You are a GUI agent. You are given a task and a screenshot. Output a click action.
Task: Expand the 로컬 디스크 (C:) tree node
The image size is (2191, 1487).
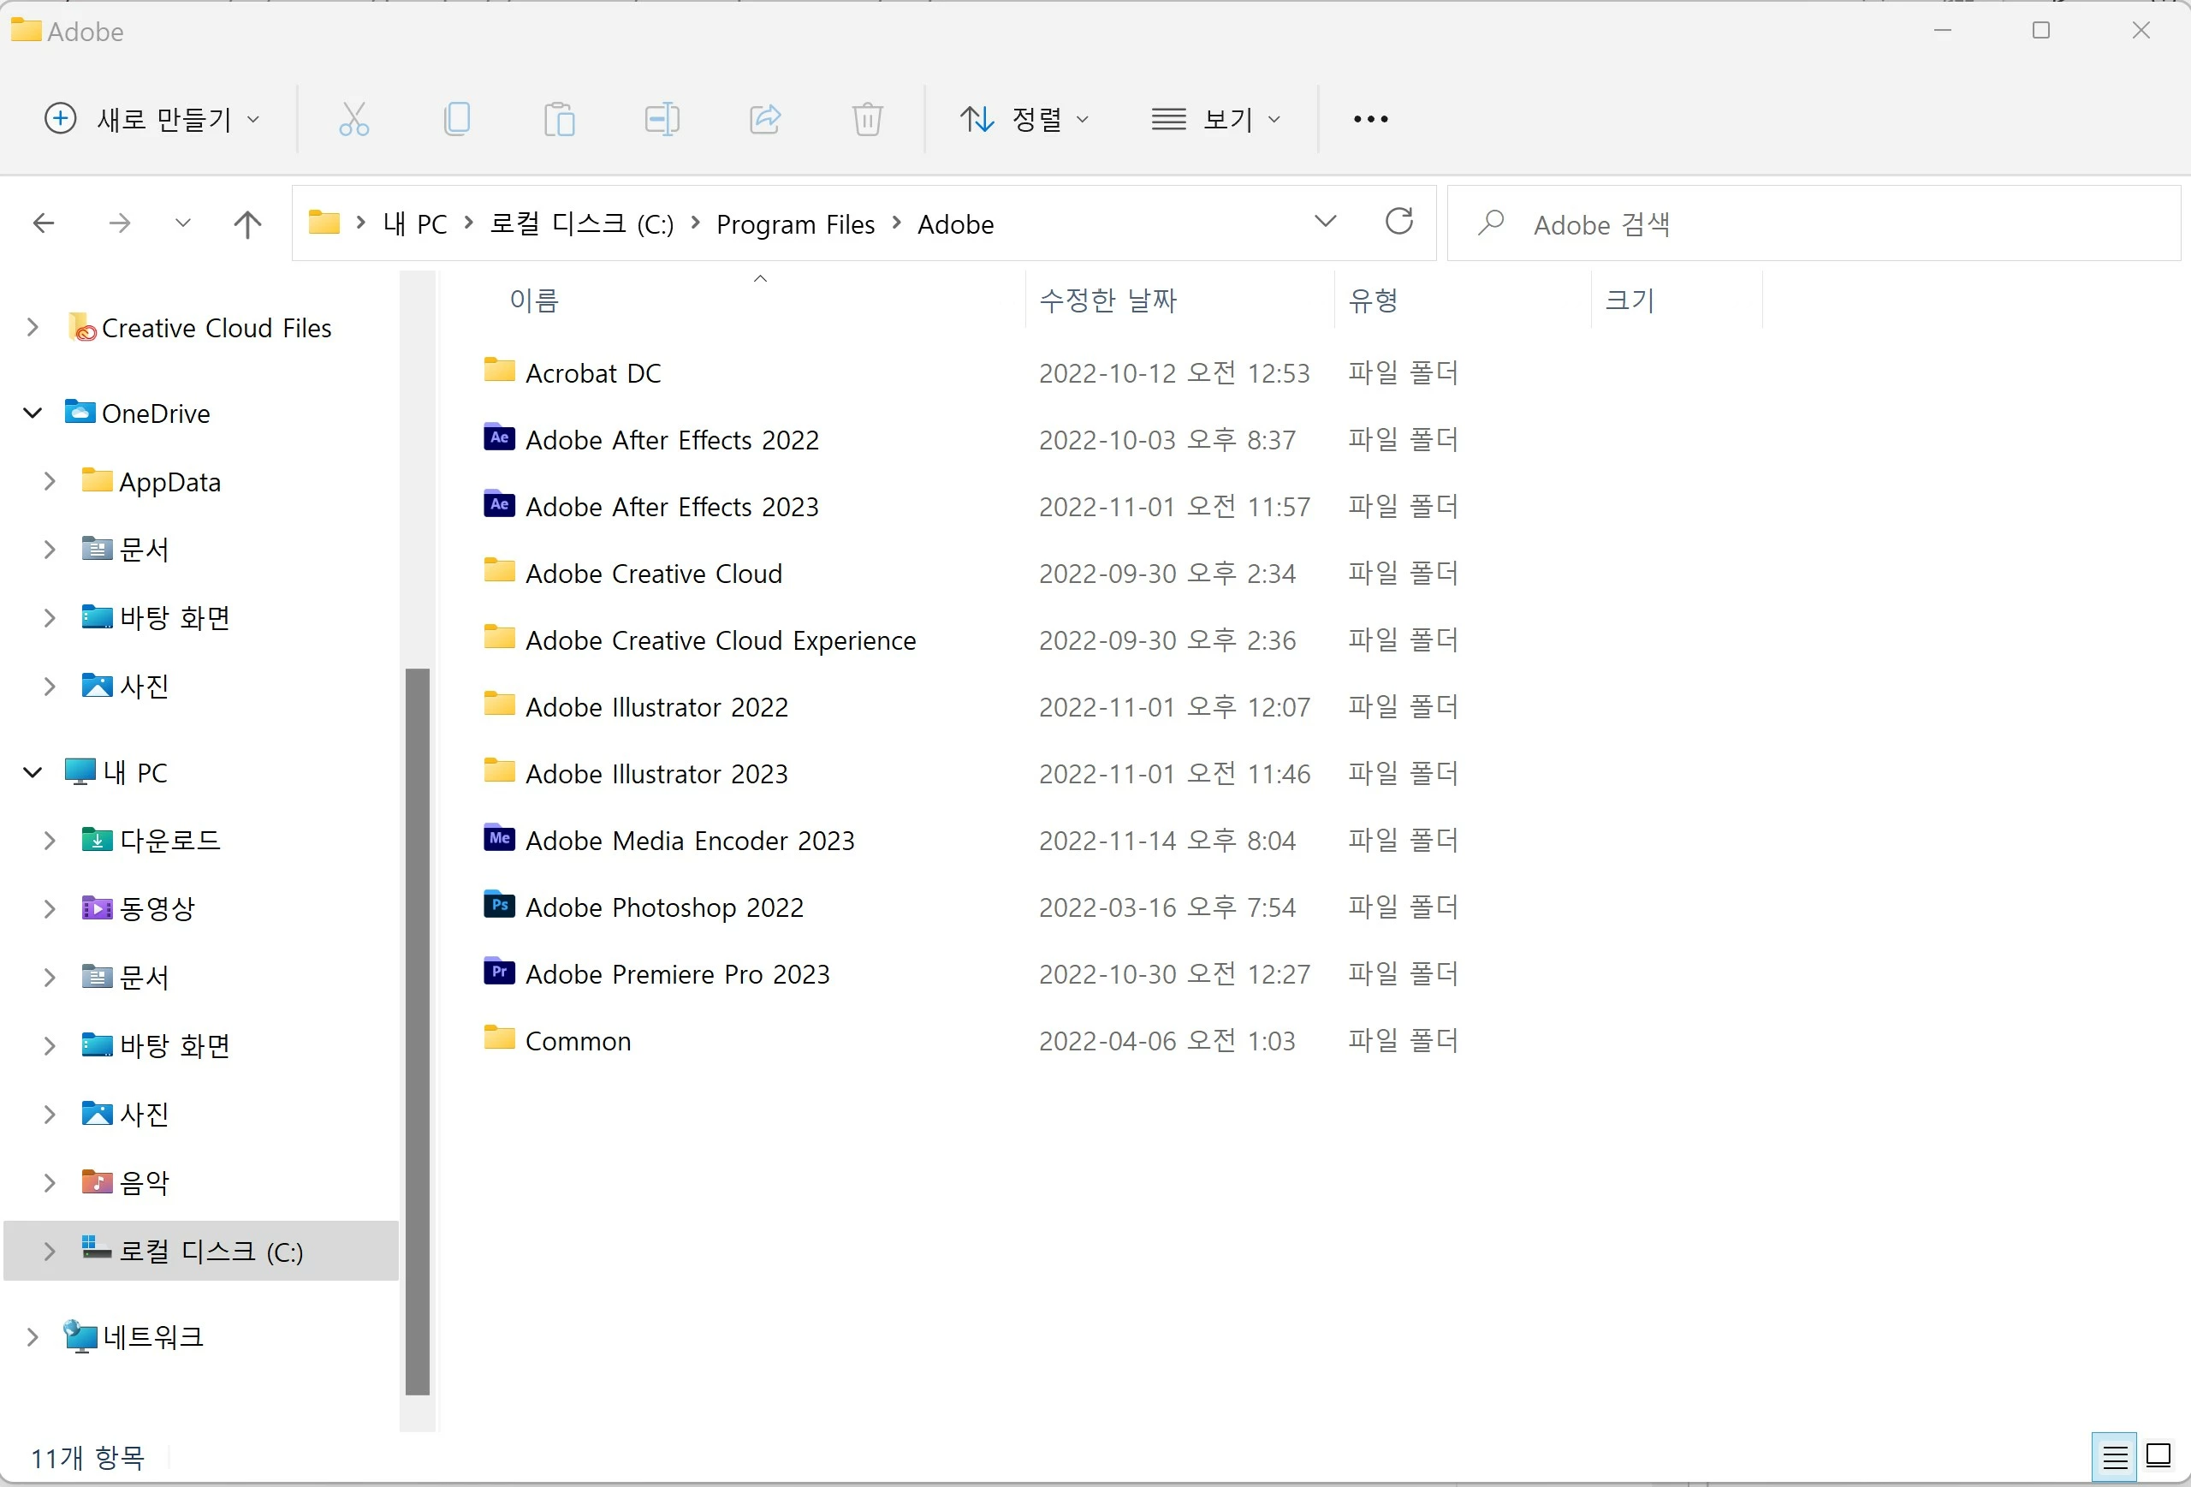(x=50, y=1252)
